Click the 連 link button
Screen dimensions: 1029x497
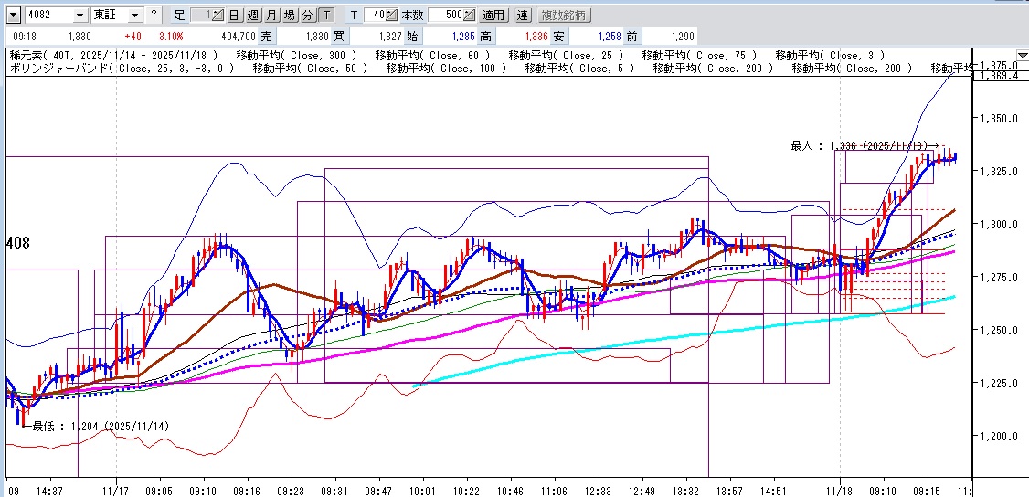coord(522,15)
